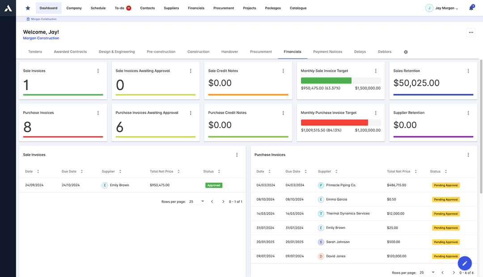Screen dimensions: 483x277
Task: Click the Pinnacle Piping Co. avatar icon
Action: (321, 185)
